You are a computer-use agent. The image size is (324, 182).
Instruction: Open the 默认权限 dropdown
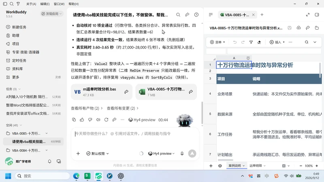(x=98, y=153)
